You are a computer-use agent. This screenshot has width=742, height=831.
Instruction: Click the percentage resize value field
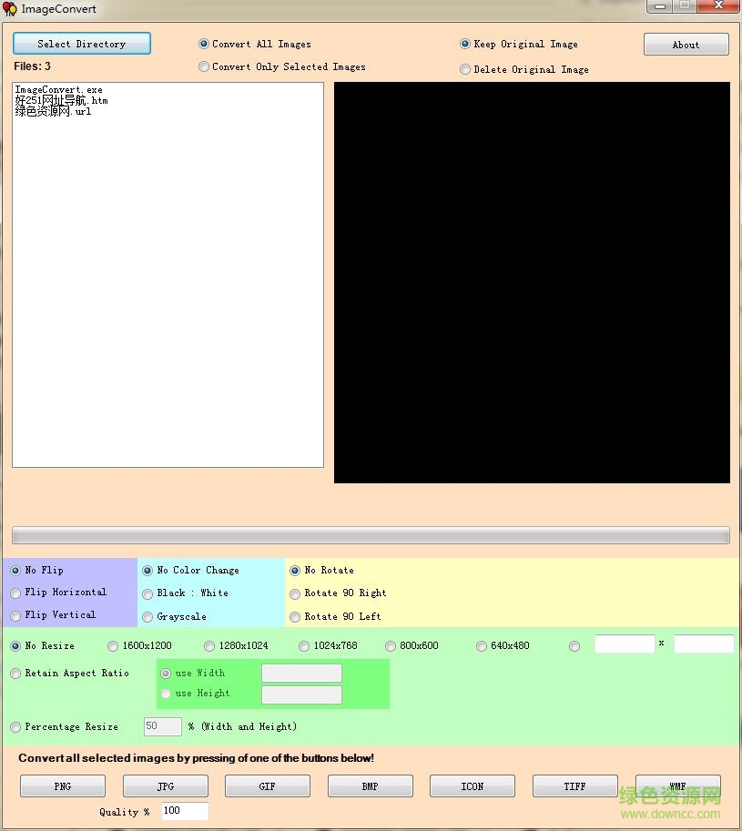(161, 726)
